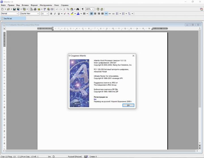
Task: Click the Columns layout icon
Action: pyautogui.click(x=84, y=14)
